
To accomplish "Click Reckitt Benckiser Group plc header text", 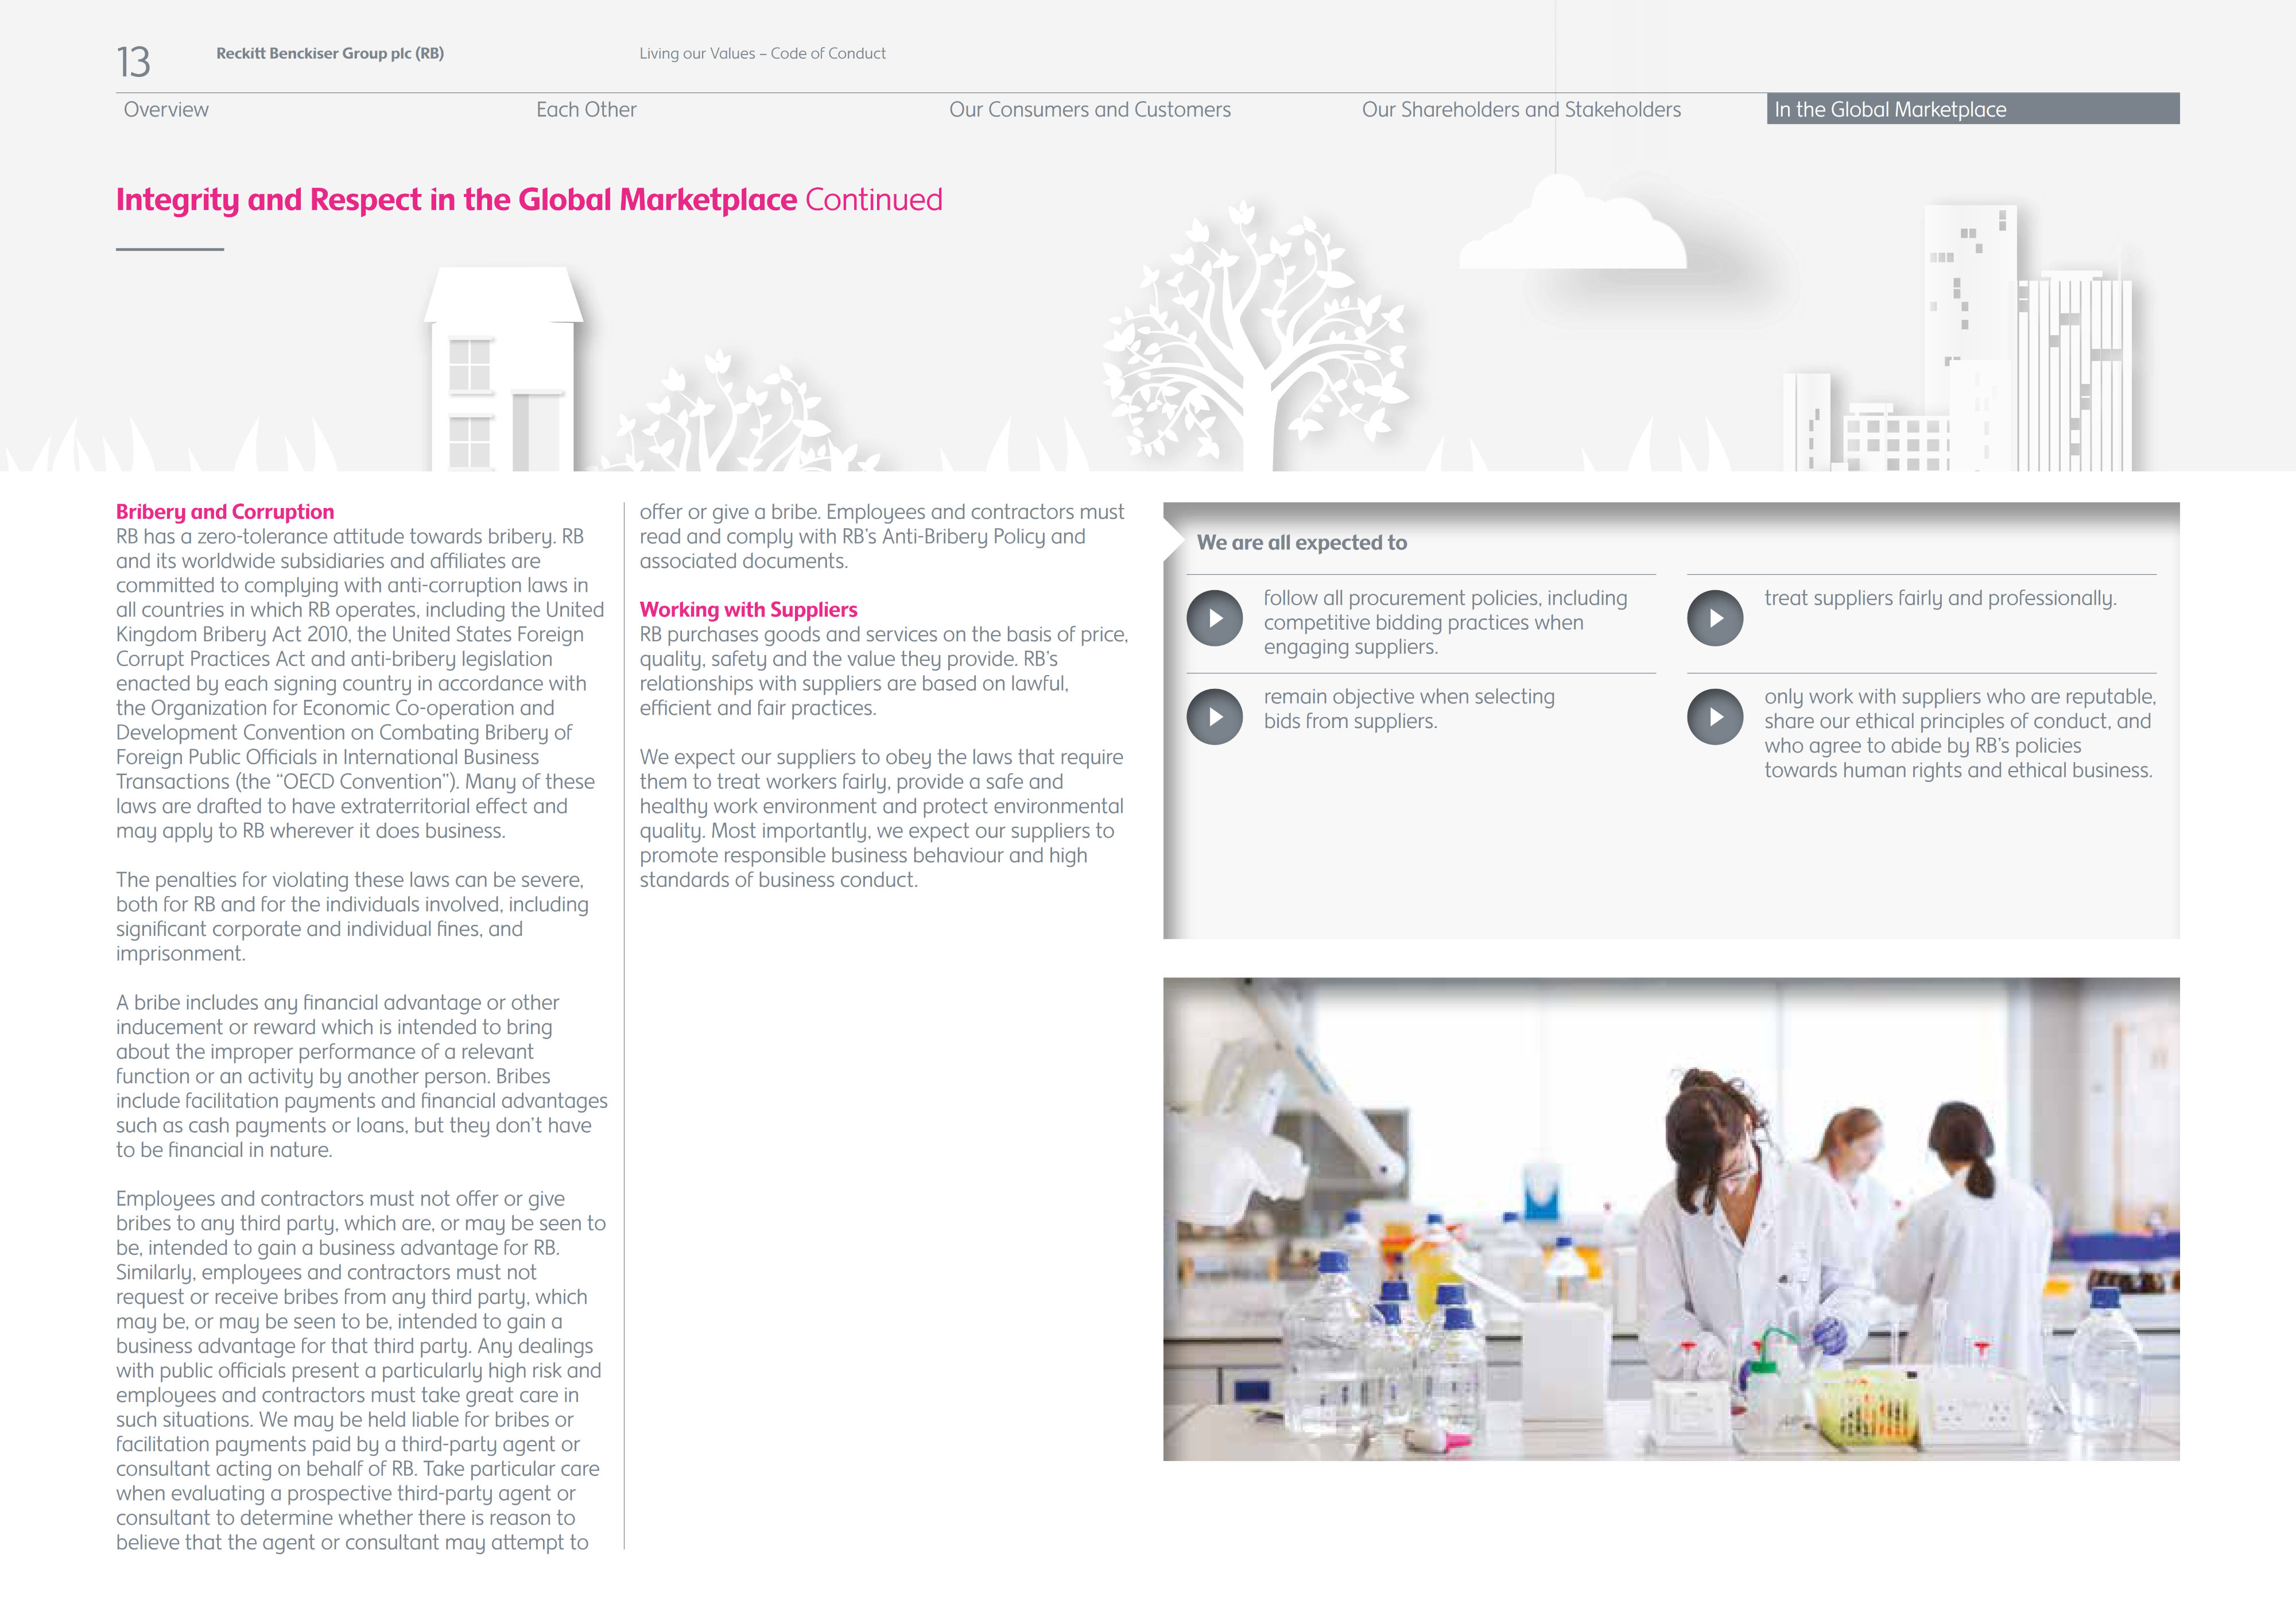I will (330, 54).
